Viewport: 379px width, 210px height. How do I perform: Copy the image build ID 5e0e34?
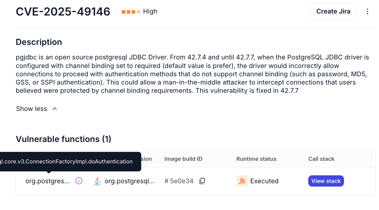pos(202,181)
